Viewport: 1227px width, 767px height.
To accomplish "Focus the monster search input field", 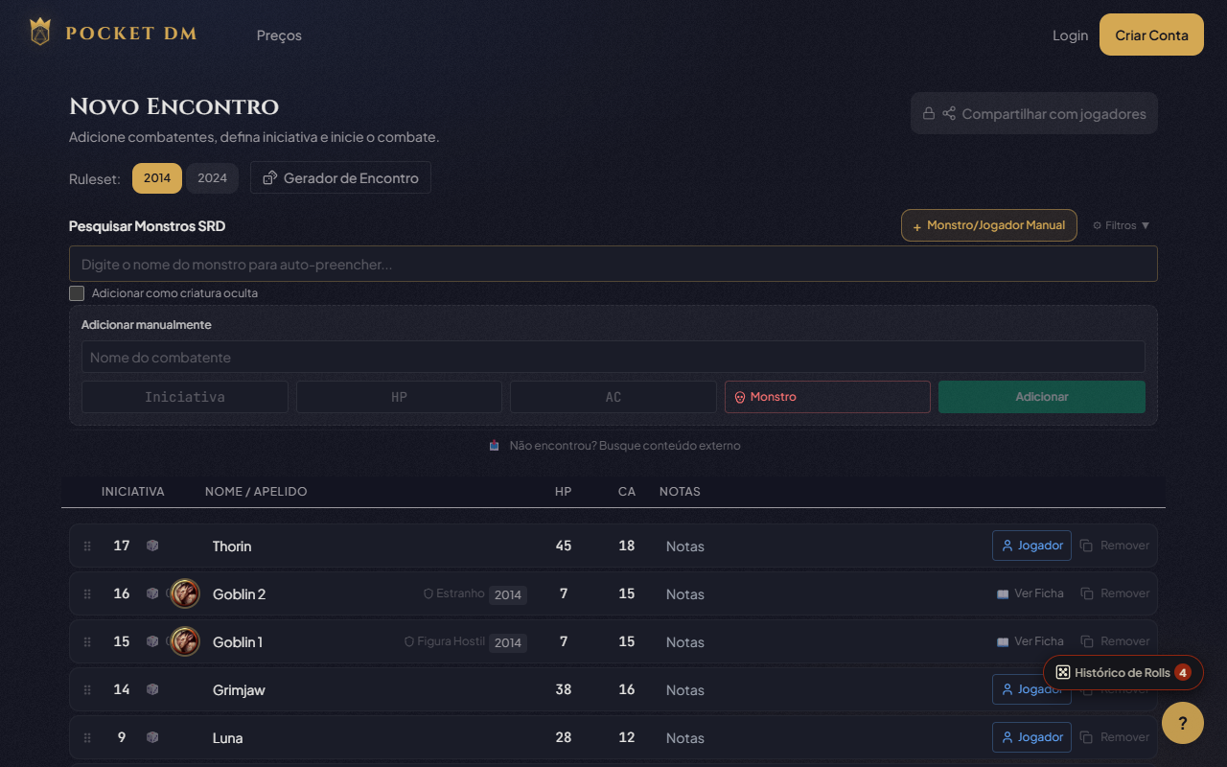I will tap(613, 264).
